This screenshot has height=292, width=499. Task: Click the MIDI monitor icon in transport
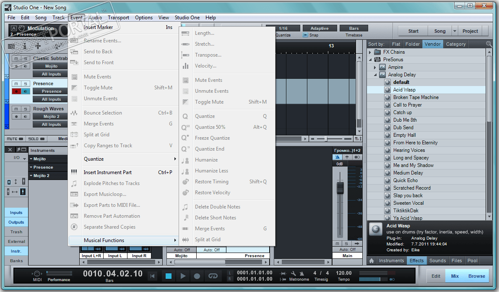click(37, 274)
